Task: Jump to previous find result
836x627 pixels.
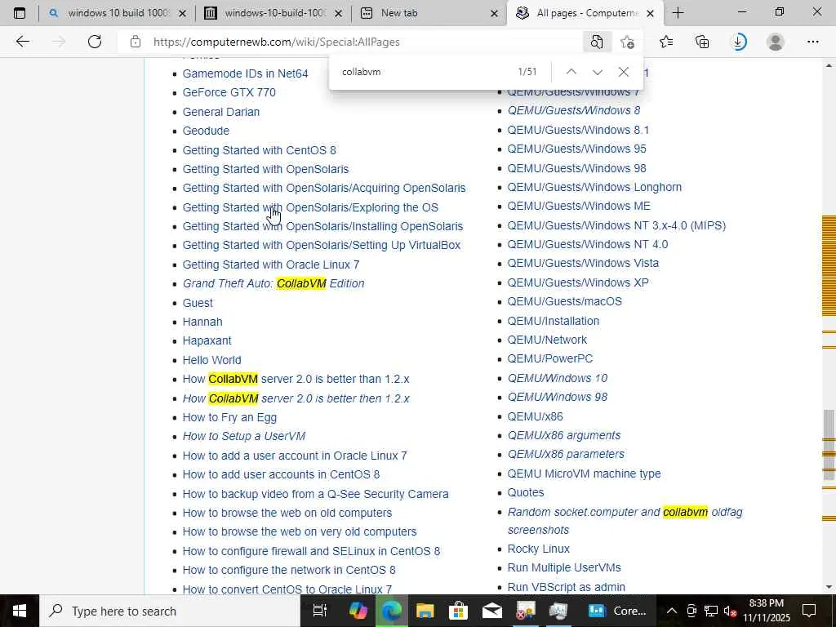Action: tap(571, 72)
